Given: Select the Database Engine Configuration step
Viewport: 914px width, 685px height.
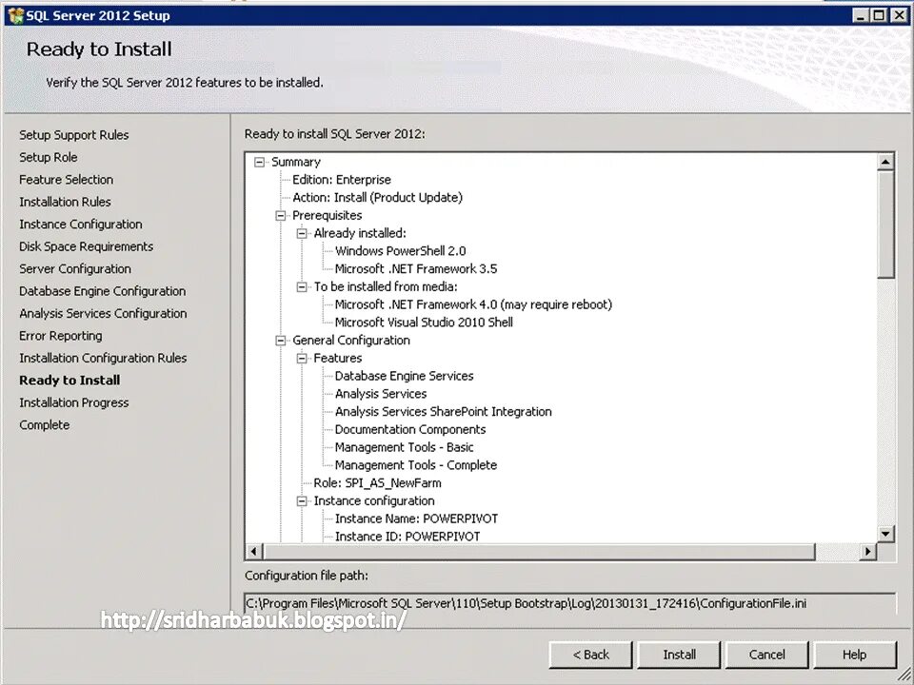Looking at the screenshot, I should tap(103, 291).
